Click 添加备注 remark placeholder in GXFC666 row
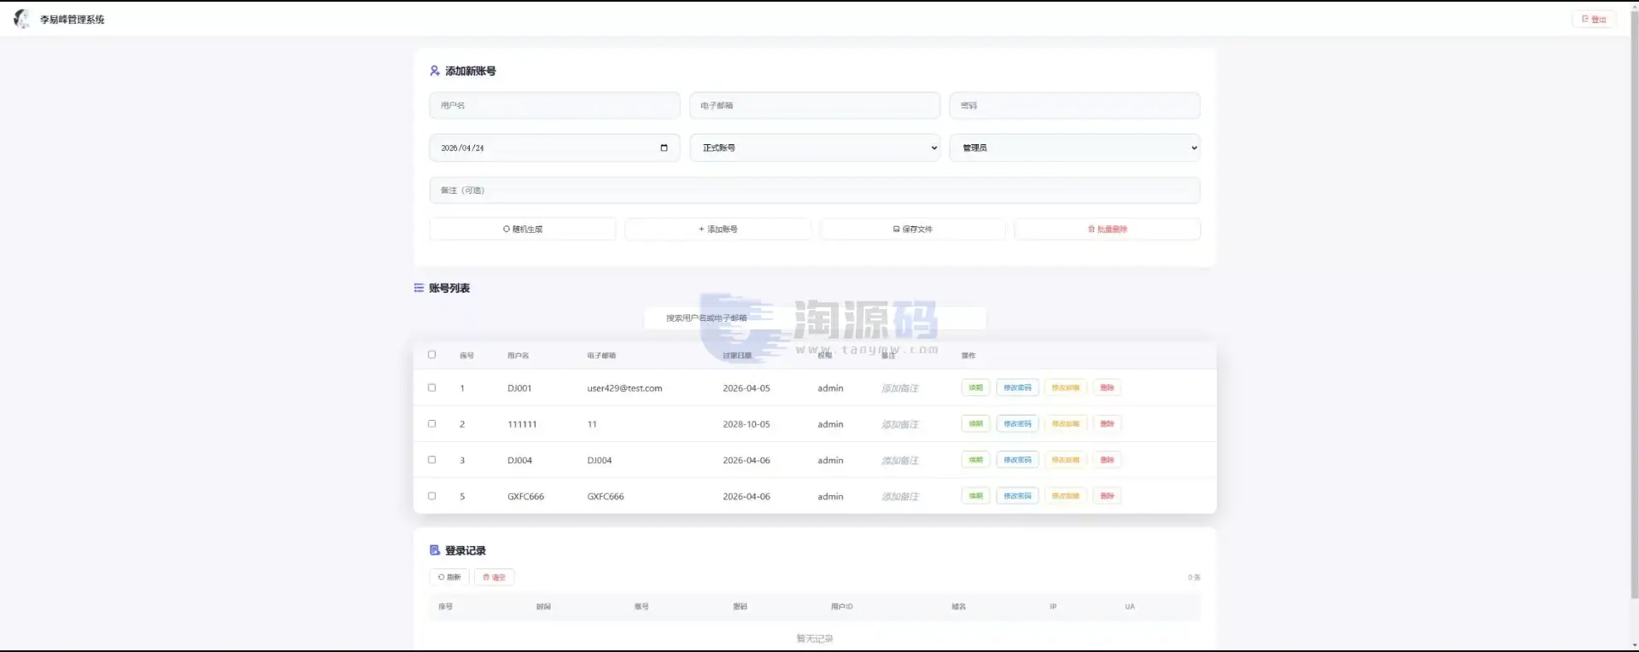Image resolution: width=1639 pixels, height=652 pixels. coord(900,497)
